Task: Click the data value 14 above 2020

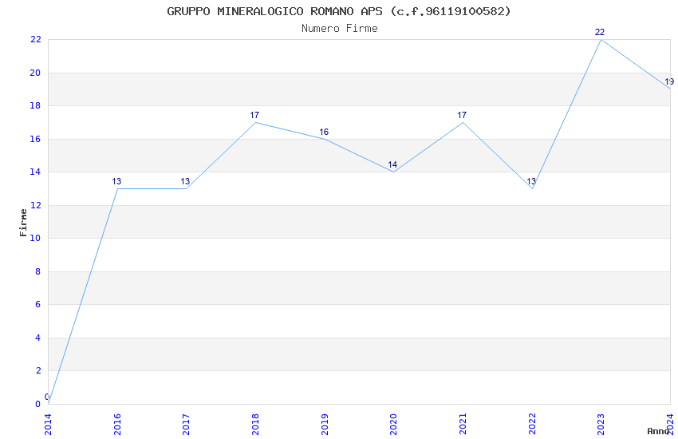Action: click(x=392, y=164)
